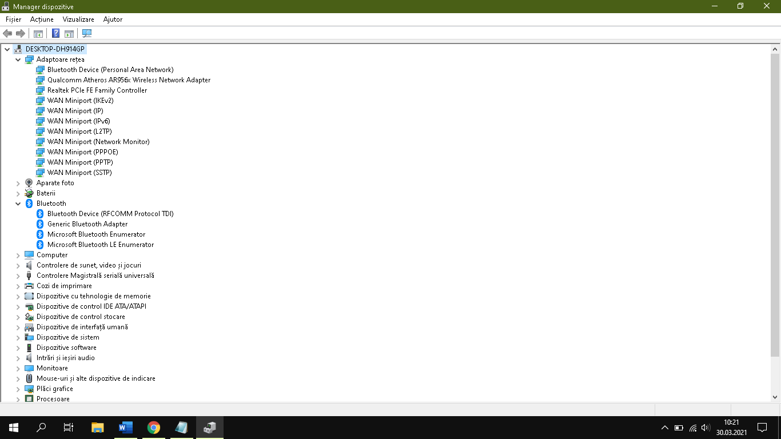Click Controlere Magistrală serială universală USB icon
Image resolution: width=781 pixels, height=439 pixels.
[x=29, y=276]
